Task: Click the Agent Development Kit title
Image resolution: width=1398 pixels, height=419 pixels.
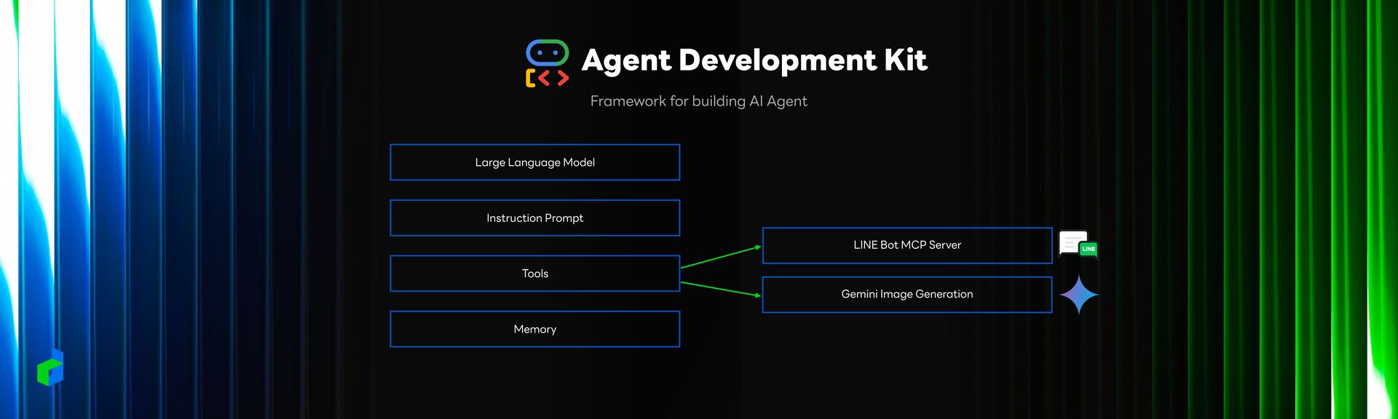Action: 754,61
